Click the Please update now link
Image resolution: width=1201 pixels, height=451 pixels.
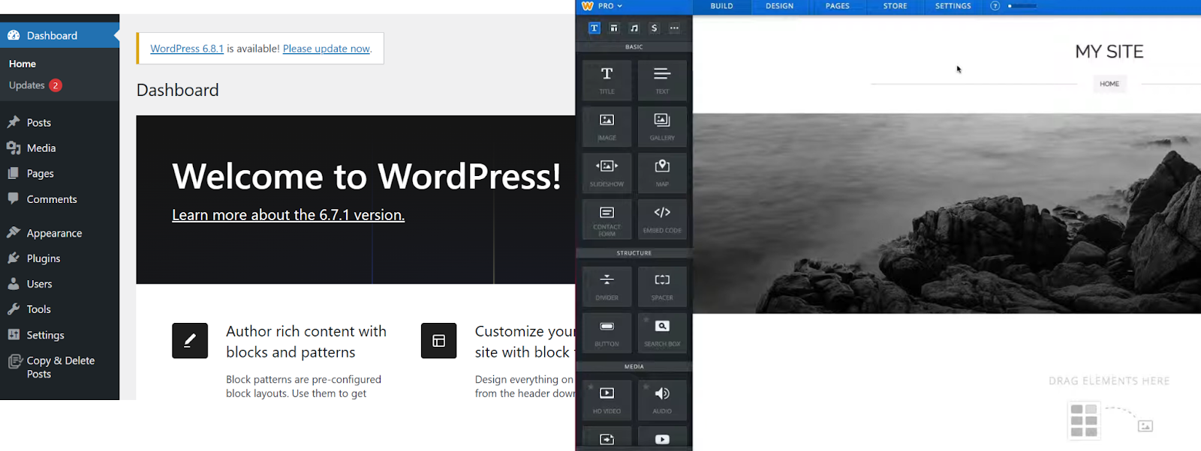pos(327,49)
